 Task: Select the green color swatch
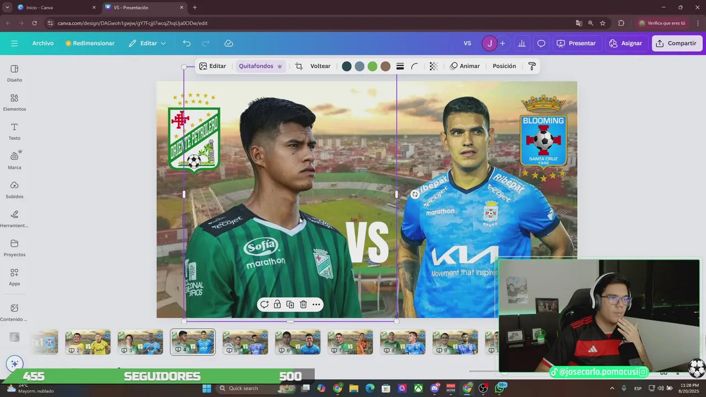point(372,66)
